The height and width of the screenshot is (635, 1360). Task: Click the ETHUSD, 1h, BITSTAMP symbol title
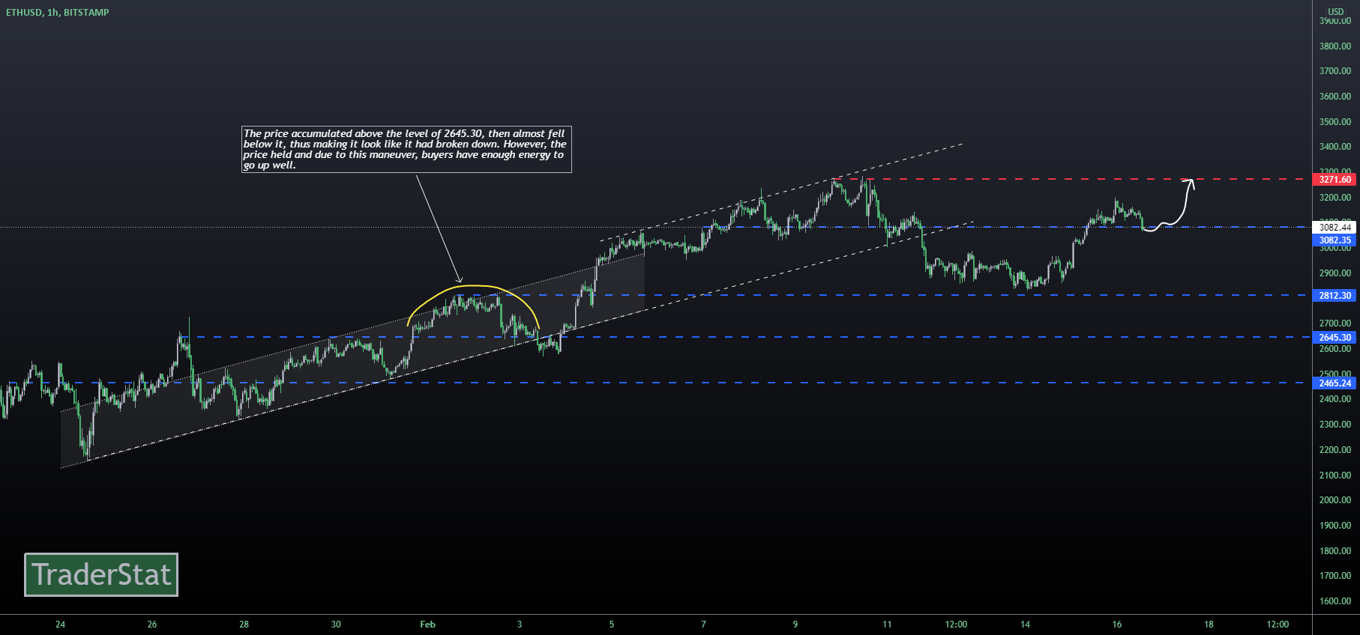pyautogui.click(x=58, y=13)
